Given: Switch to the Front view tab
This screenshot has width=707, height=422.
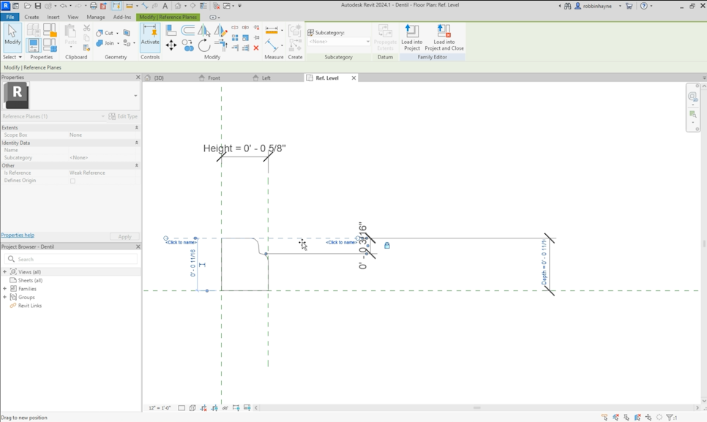Looking at the screenshot, I should [x=212, y=78].
